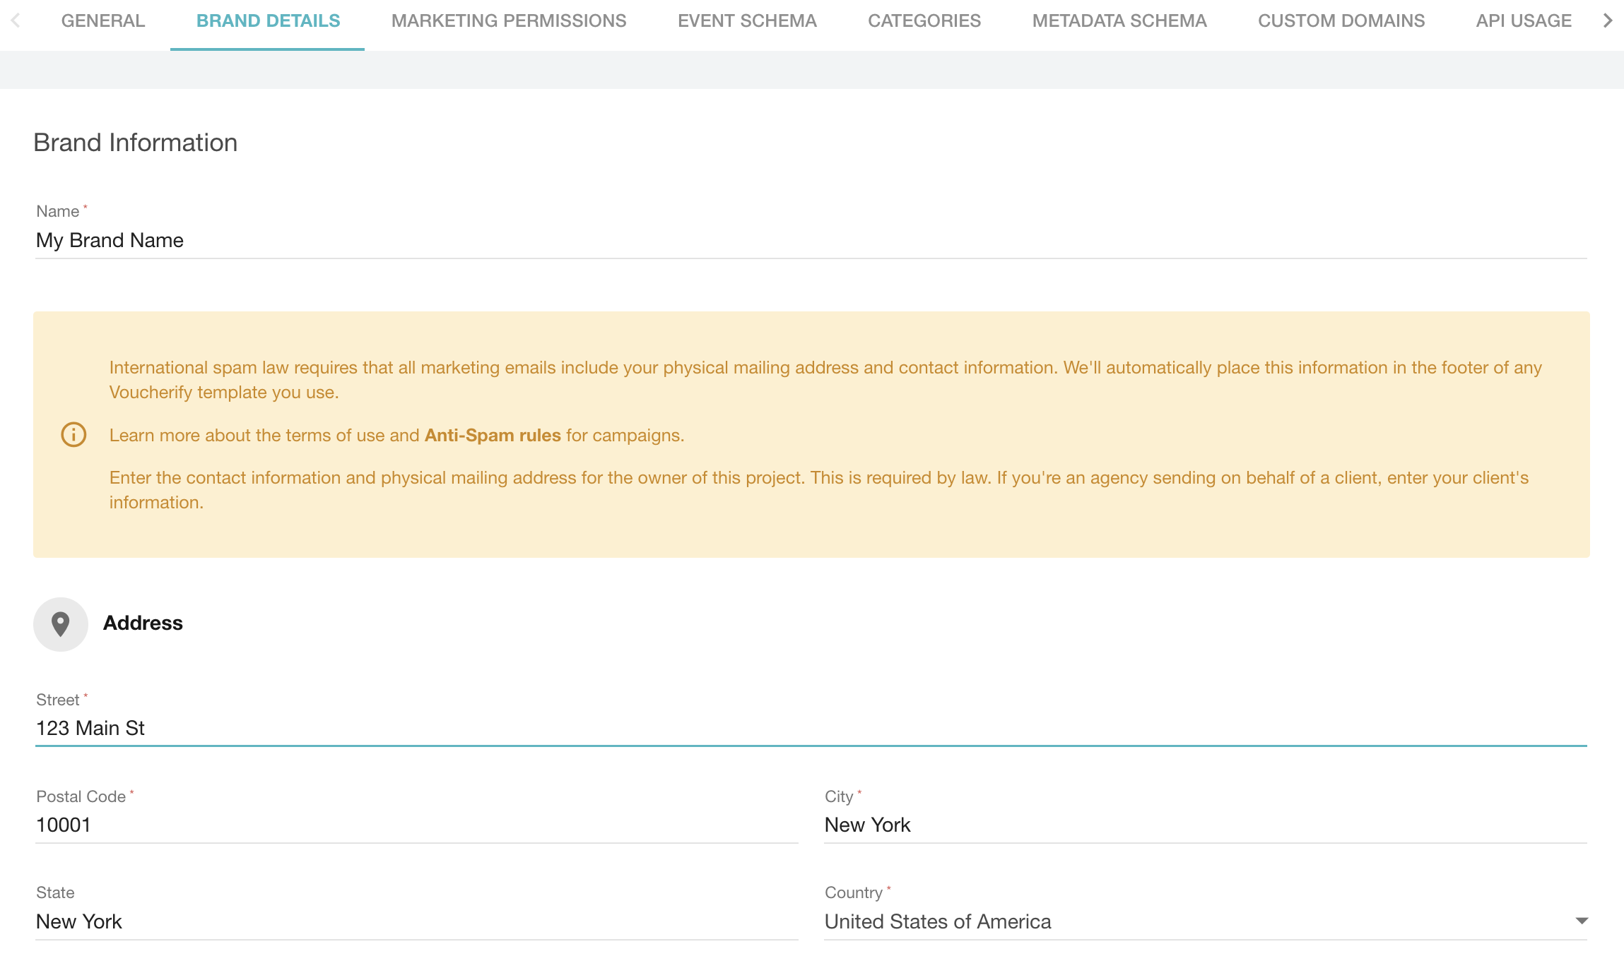Switch to the General tab
This screenshot has width=1624, height=956.
103,21
